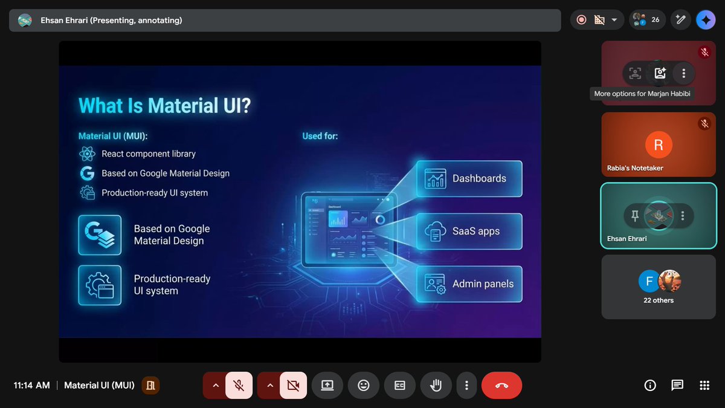The image size is (725, 408).
Task: Toggle closed captions on
Action: pyautogui.click(x=400, y=385)
